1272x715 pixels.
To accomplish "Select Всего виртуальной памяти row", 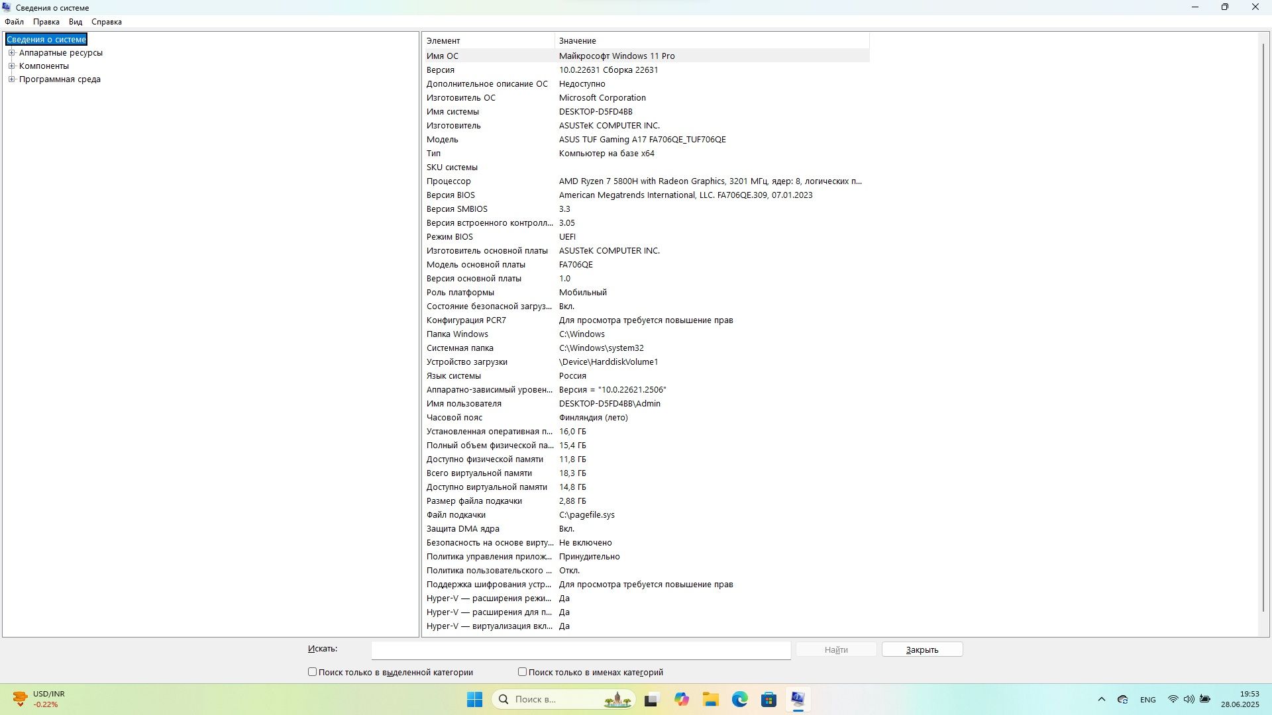I will pos(646,473).
